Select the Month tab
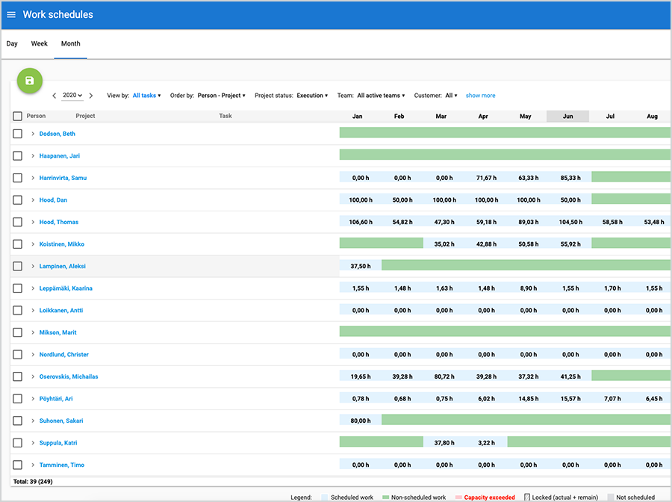This screenshot has height=502, width=672. 71,44
